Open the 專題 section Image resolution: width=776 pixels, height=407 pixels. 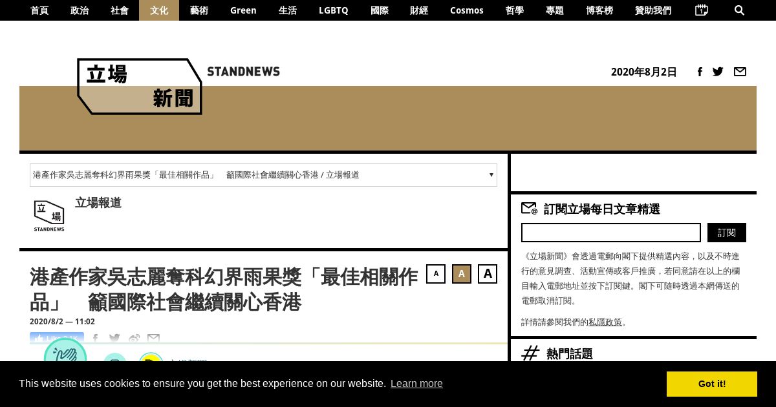coord(555,10)
